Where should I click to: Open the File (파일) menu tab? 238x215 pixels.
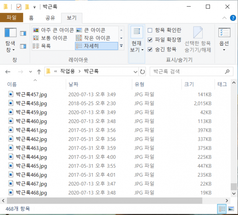pos(11,18)
